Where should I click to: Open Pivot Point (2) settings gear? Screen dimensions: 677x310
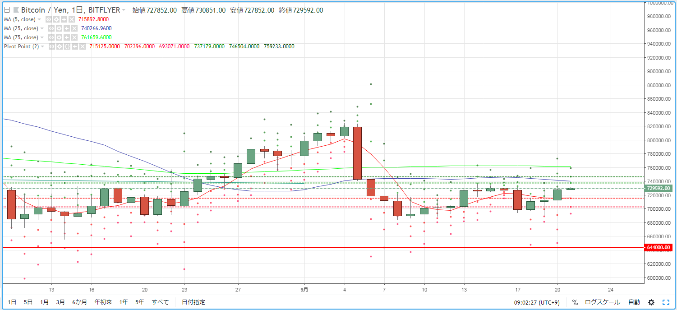pos(60,46)
